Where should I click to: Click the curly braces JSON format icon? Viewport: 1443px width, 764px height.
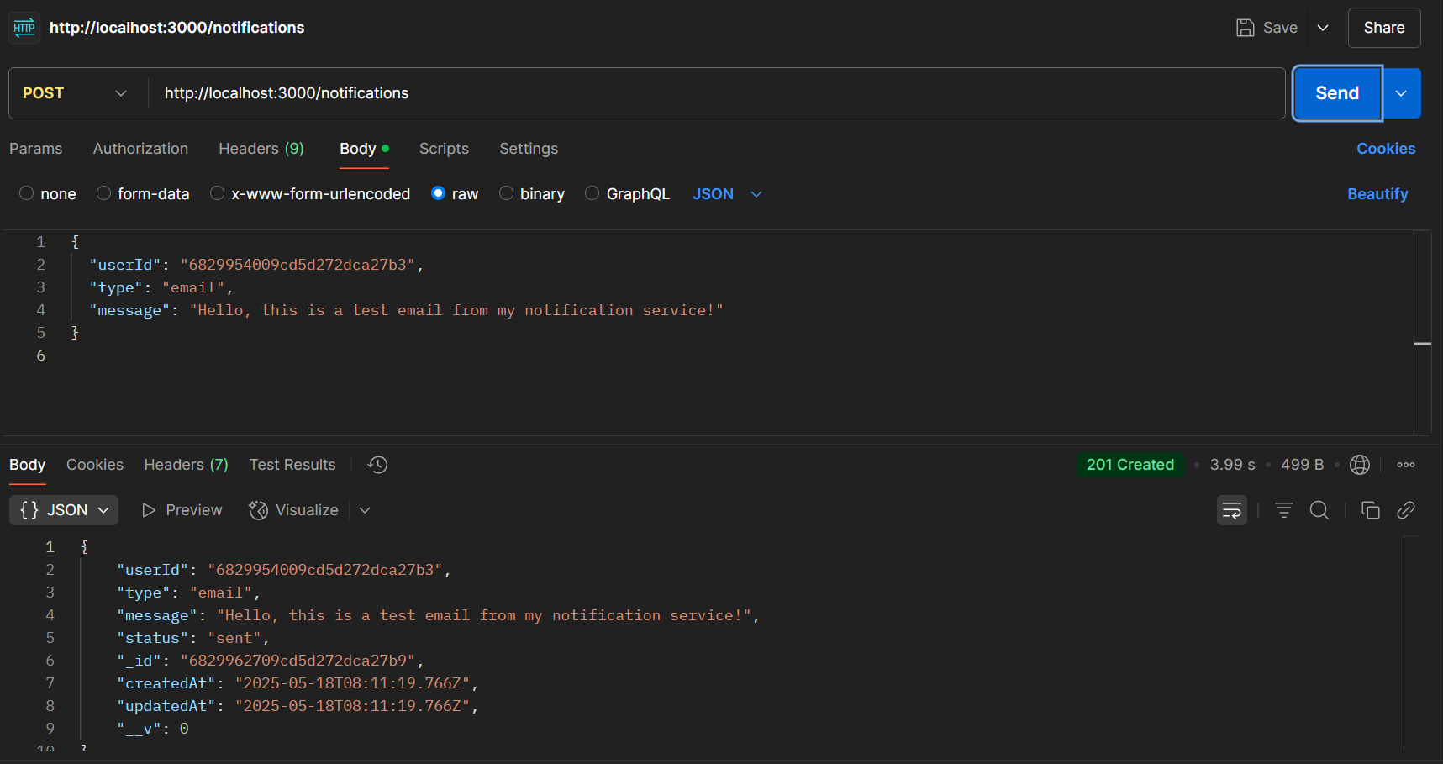(x=29, y=510)
